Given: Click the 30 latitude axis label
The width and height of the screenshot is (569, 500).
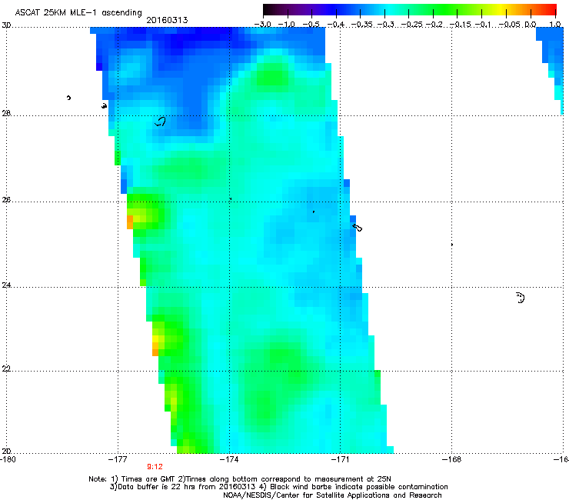Looking at the screenshot, I should [x=6, y=25].
